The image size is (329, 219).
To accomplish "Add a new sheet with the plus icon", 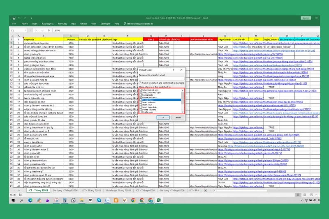I will coord(206,191).
